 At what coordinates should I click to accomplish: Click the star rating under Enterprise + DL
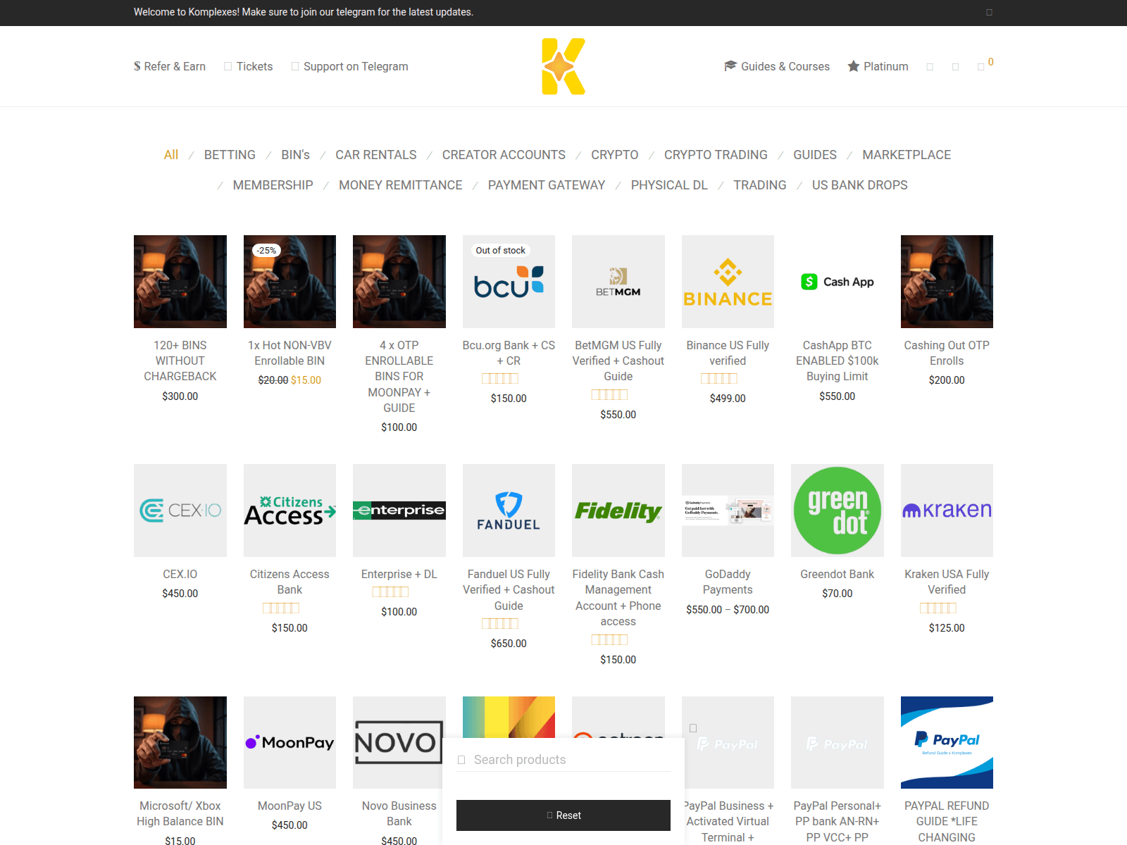click(390, 592)
